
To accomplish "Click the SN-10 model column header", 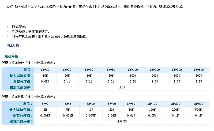I will [45, 70].
